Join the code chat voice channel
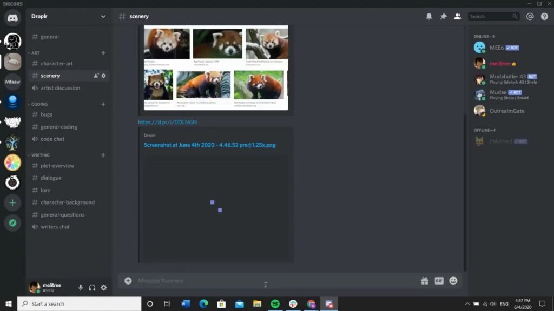The height and width of the screenshot is (311, 554). [x=69, y=139]
